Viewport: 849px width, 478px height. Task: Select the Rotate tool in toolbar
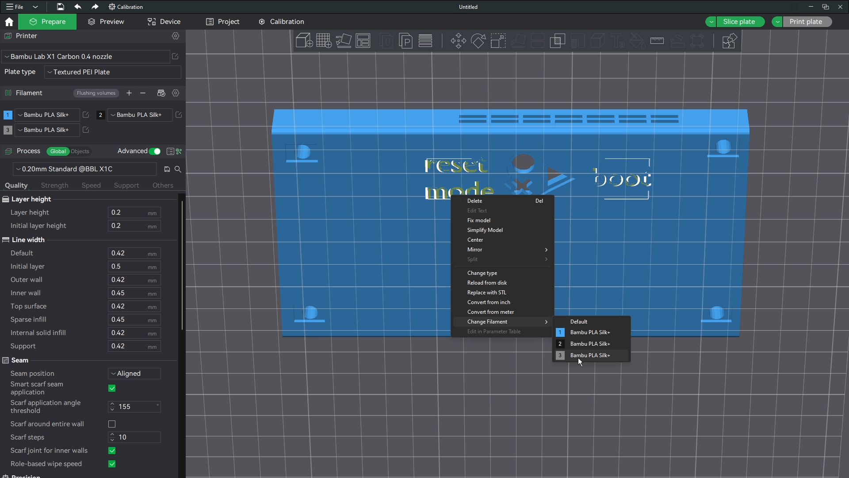tap(478, 41)
